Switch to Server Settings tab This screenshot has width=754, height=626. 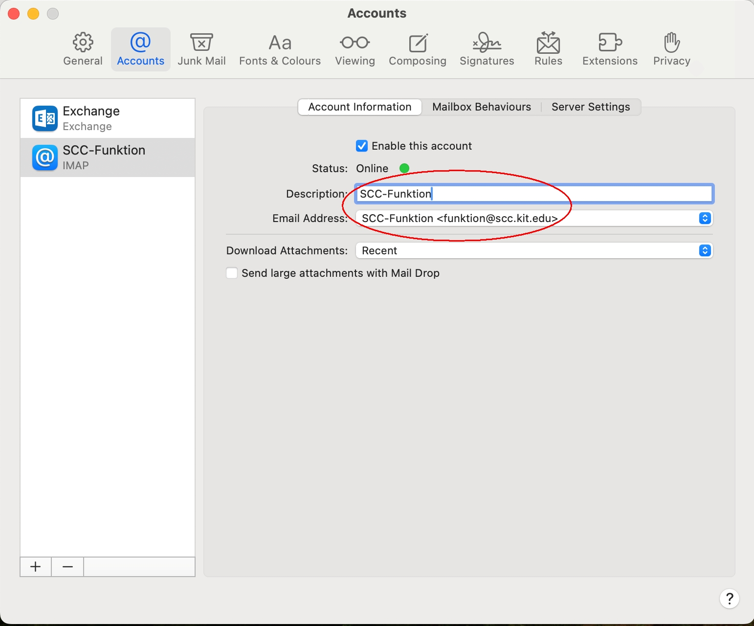(591, 107)
